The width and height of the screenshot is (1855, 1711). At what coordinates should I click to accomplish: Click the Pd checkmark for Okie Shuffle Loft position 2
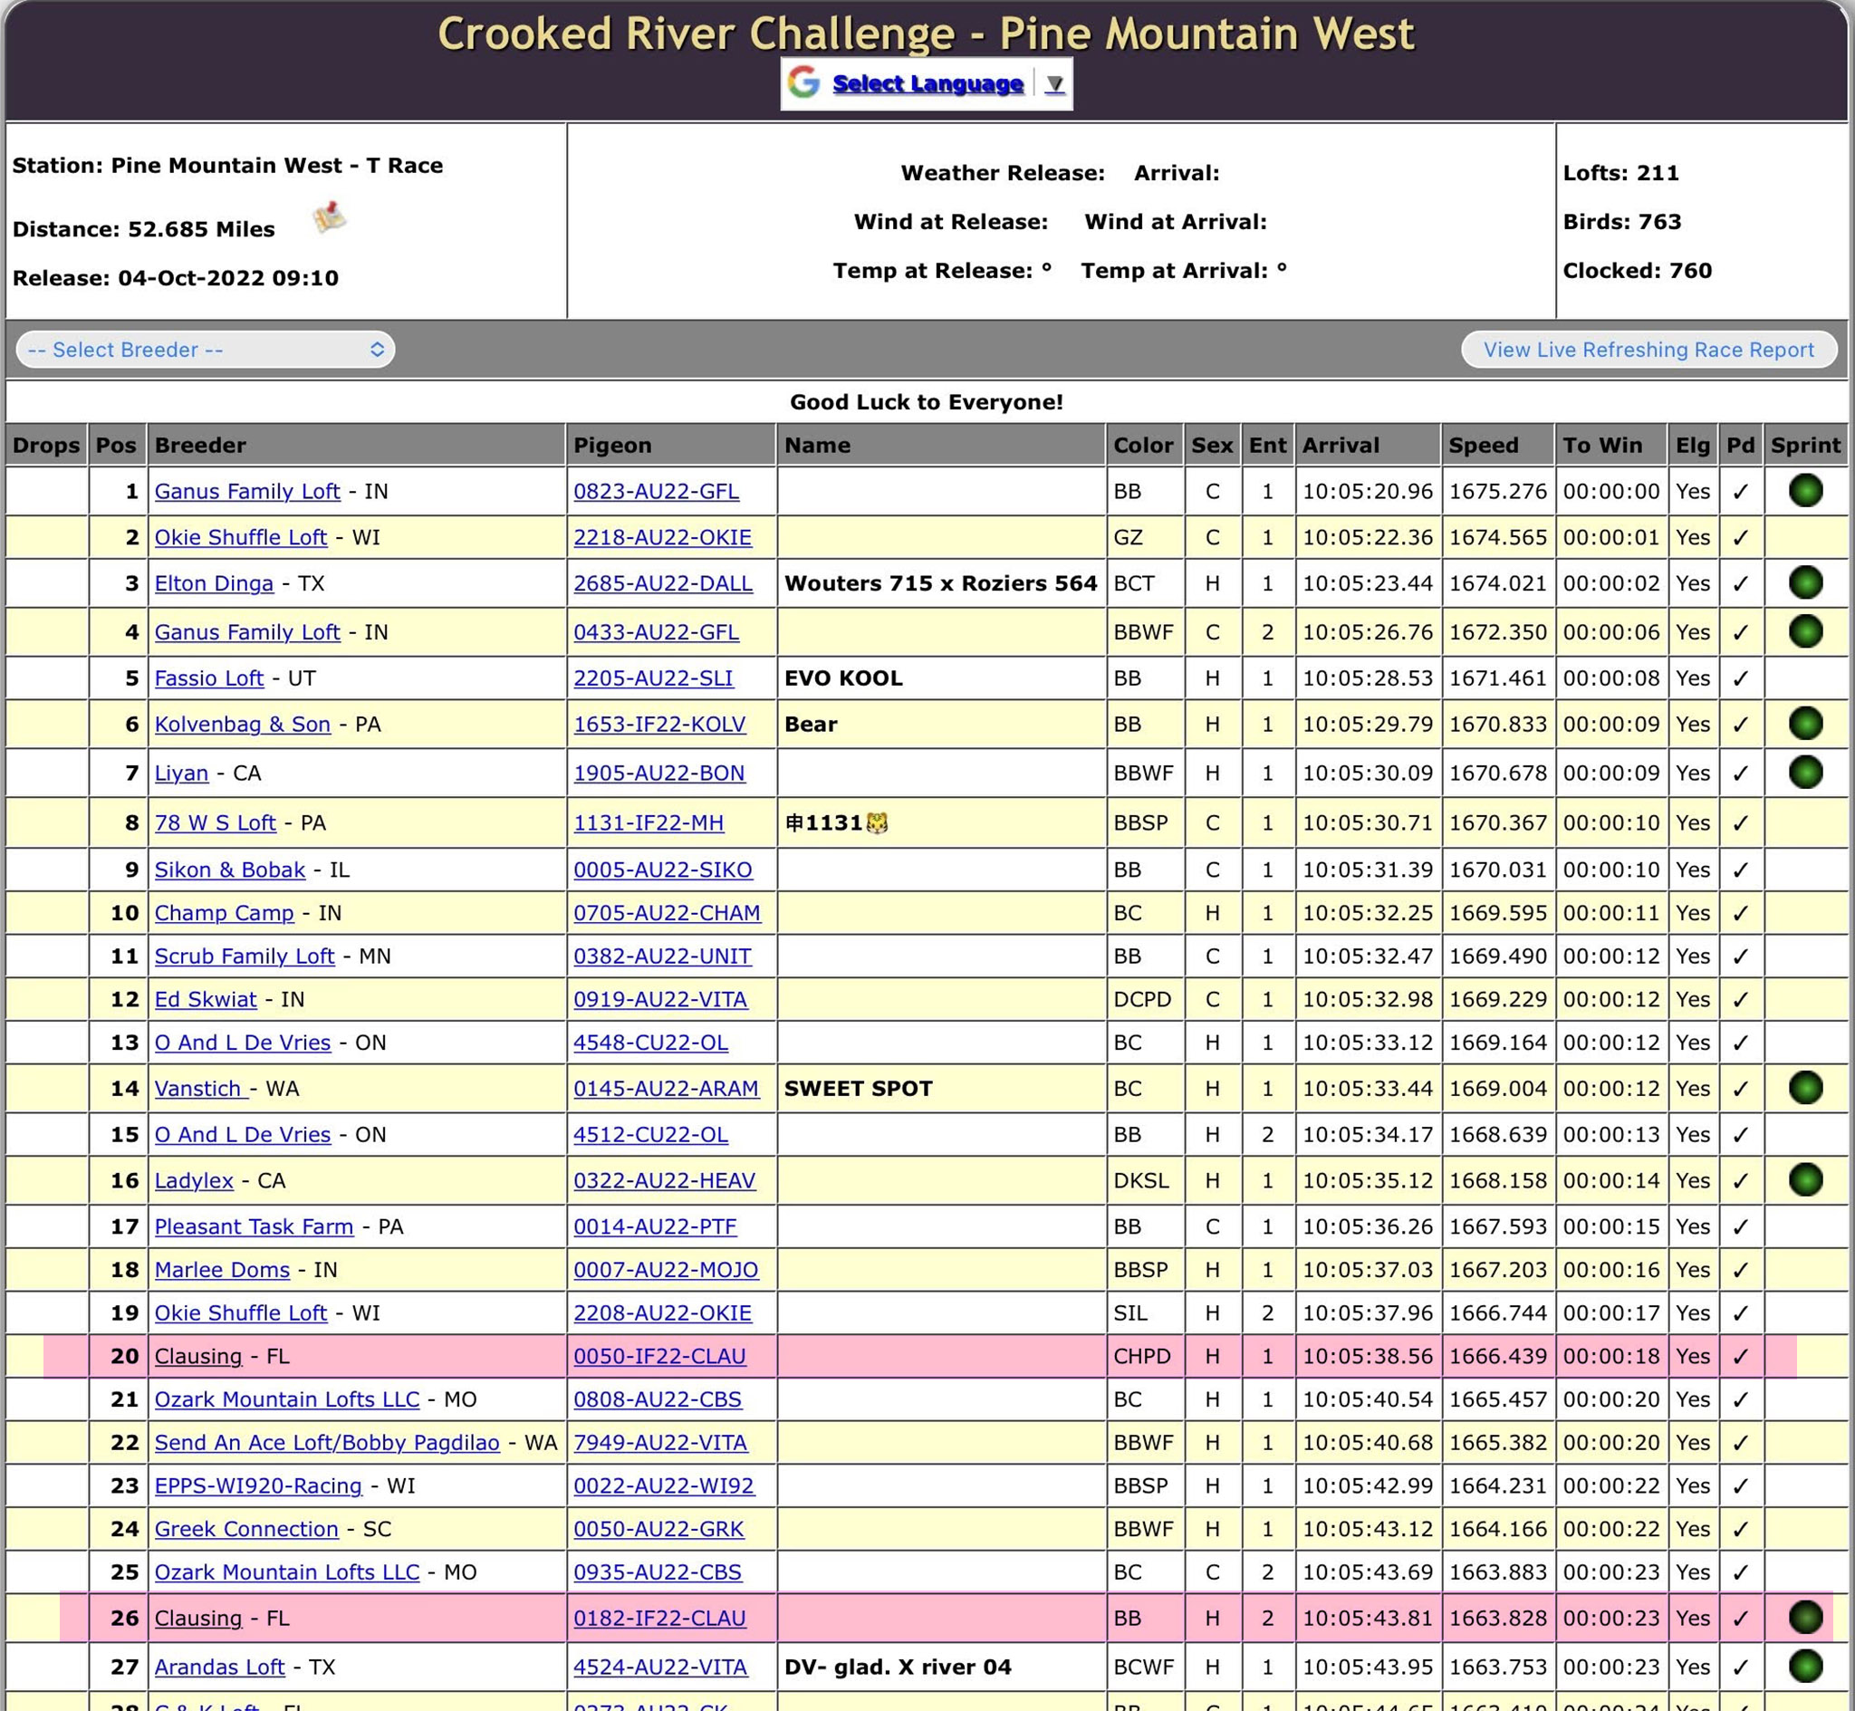coord(1739,538)
